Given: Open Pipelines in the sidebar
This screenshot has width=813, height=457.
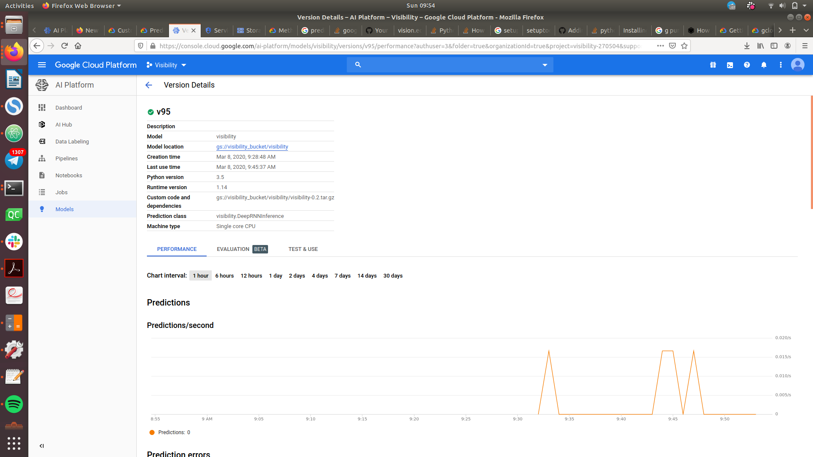Looking at the screenshot, I should point(66,159).
